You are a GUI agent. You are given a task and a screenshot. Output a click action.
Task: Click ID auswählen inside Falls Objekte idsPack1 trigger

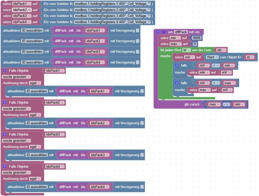37,91
